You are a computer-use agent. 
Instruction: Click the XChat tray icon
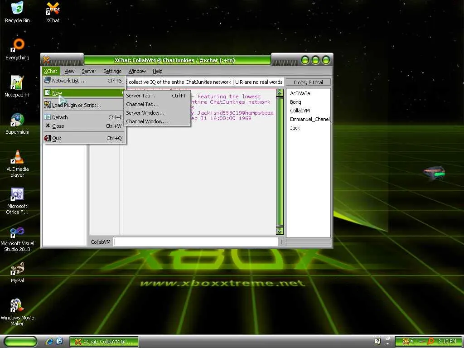coord(406,342)
